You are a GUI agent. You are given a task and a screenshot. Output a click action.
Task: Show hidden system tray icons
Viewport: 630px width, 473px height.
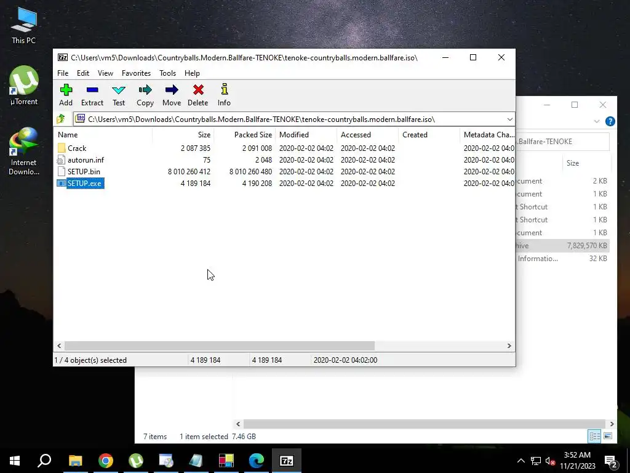(520, 461)
